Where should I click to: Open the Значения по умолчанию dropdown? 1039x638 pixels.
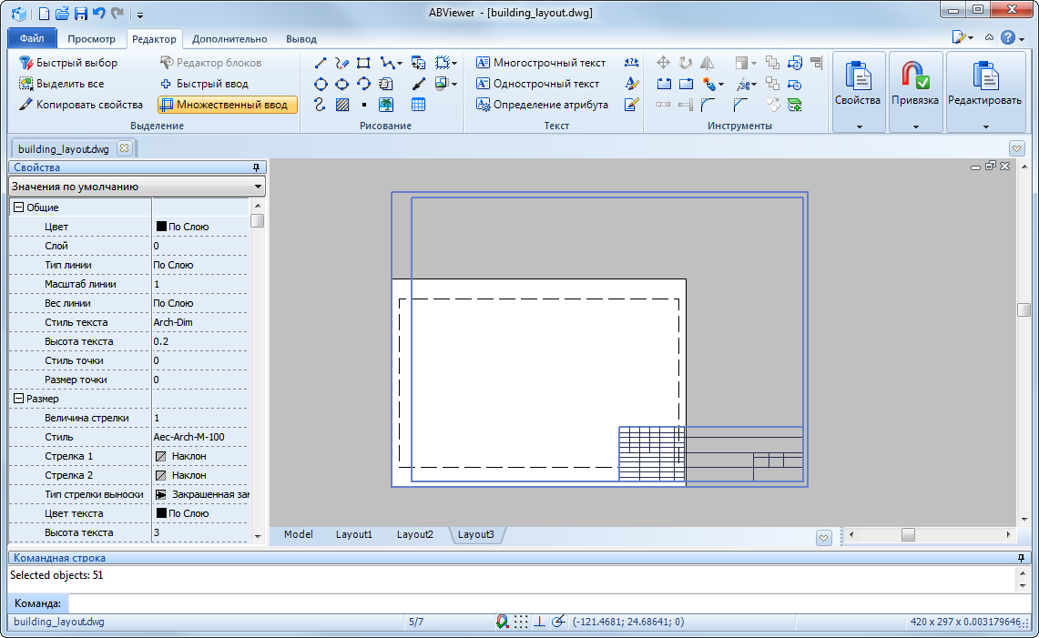pyautogui.click(x=137, y=187)
